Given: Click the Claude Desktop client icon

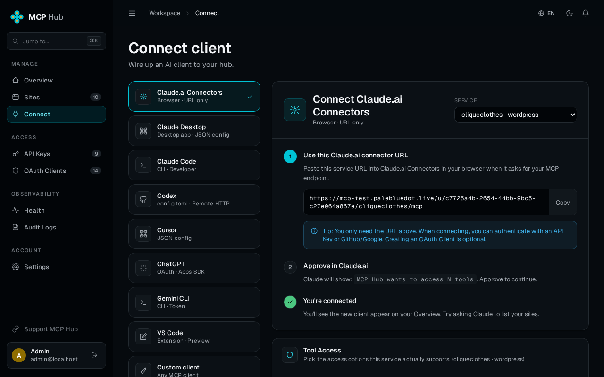Looking at the screenshot, I should point(143,131).
